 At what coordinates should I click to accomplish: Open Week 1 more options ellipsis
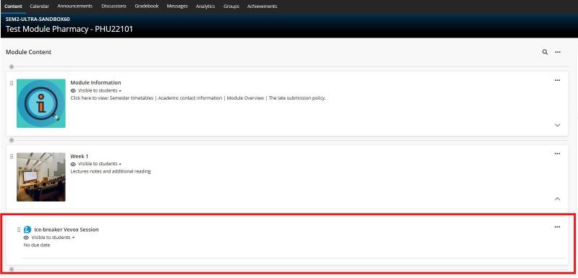[557, 154]
